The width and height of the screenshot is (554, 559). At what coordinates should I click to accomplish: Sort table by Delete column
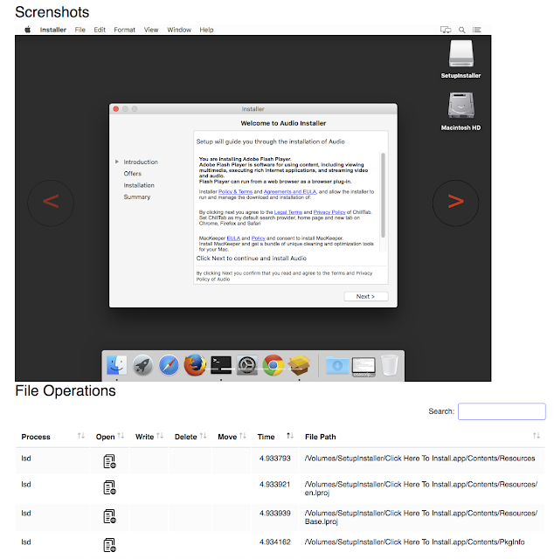(x=190, y=437)
